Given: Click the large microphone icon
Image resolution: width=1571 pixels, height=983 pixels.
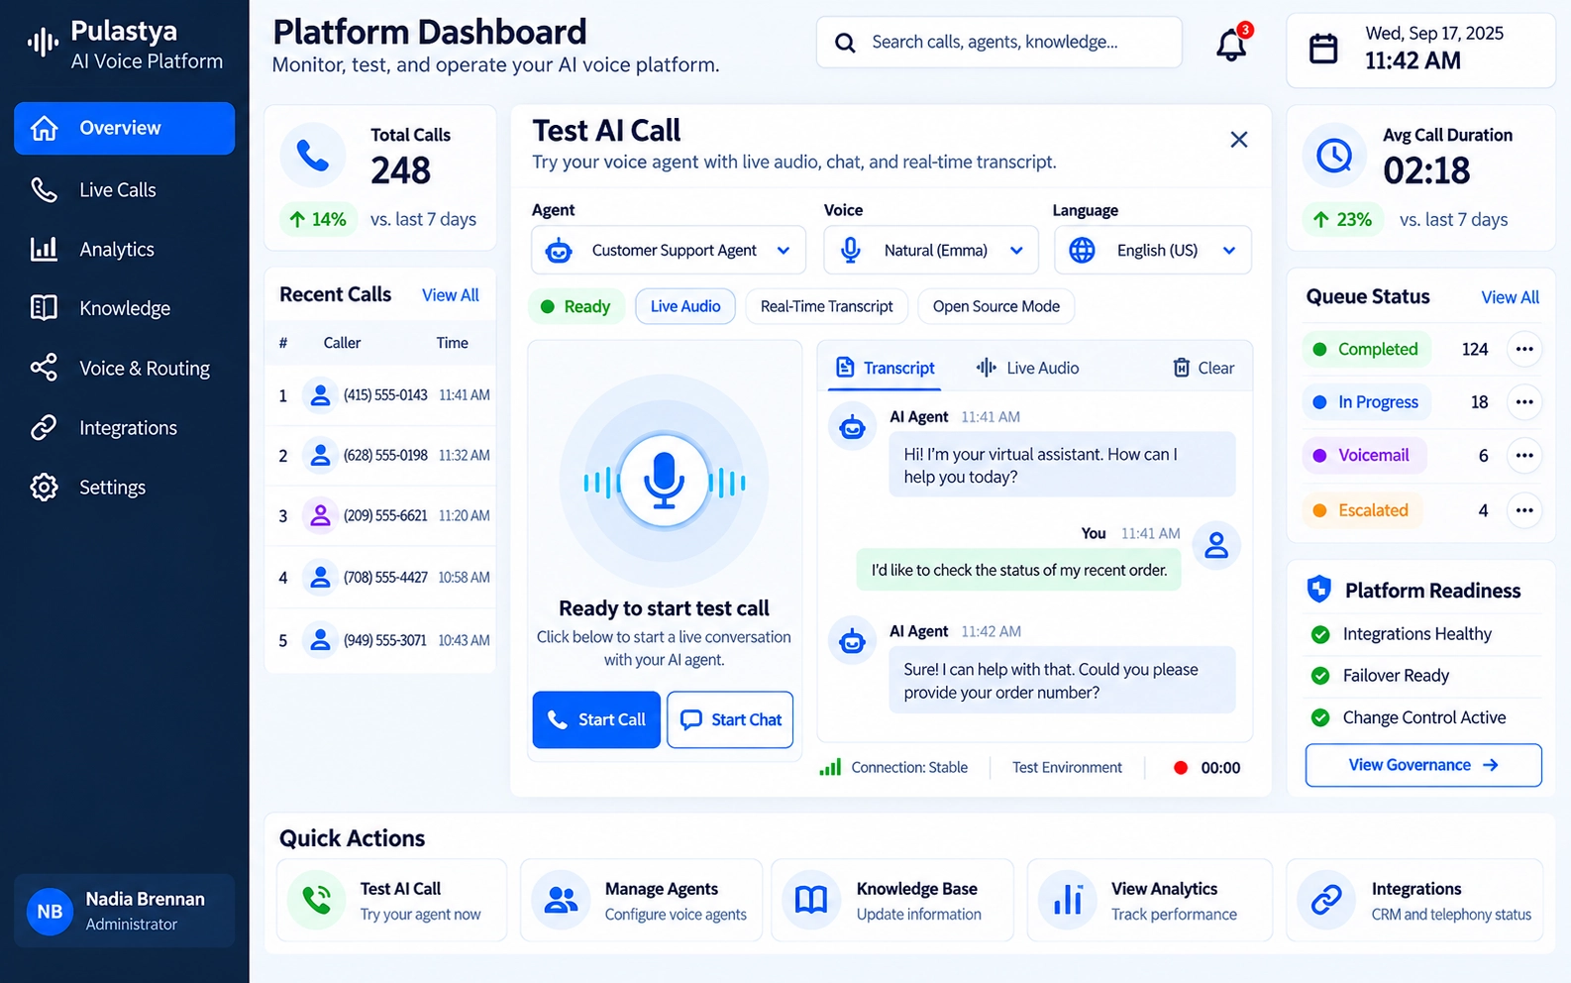Looking at the screenshot, I should [x=664, y=483].
